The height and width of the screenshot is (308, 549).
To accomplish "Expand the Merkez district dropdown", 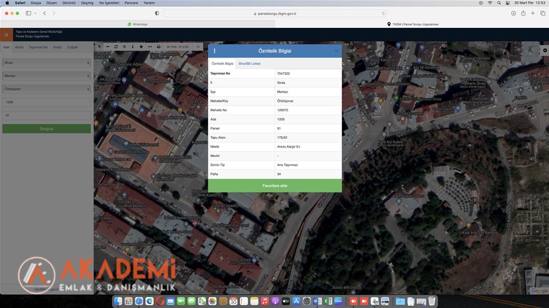I will (46, 76).
